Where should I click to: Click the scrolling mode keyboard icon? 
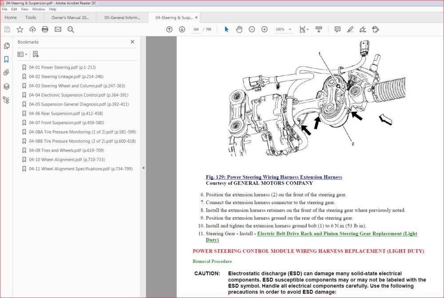318,29
